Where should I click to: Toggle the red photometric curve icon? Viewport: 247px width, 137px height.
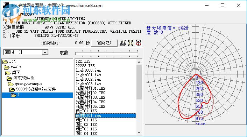tap(138, 43)
